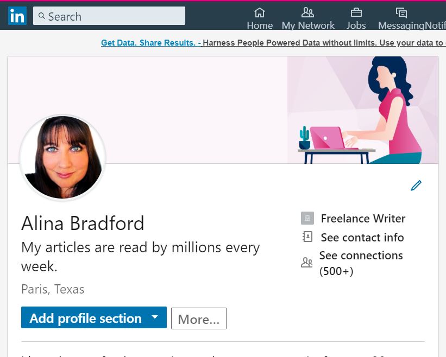The image size is (446, 357).
Task: Click inside the Search input field
Action: [x=109, y=16]
